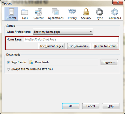Click the Home Page input field

click(x=71, y=39)
